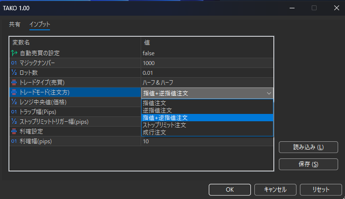Screen dimensions: 345x199
Task: Close the TAKO 1.00 dialog window
Action: point(336,8)
